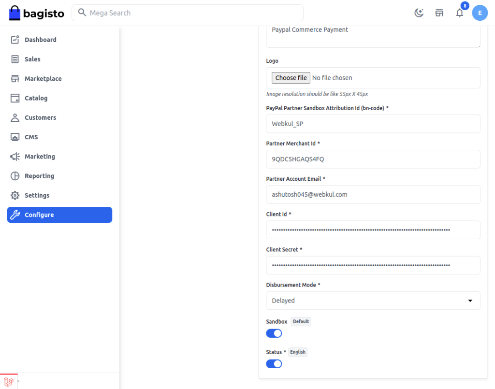
Task: Click the bagisto logo
Action: [x=37, y=13]
